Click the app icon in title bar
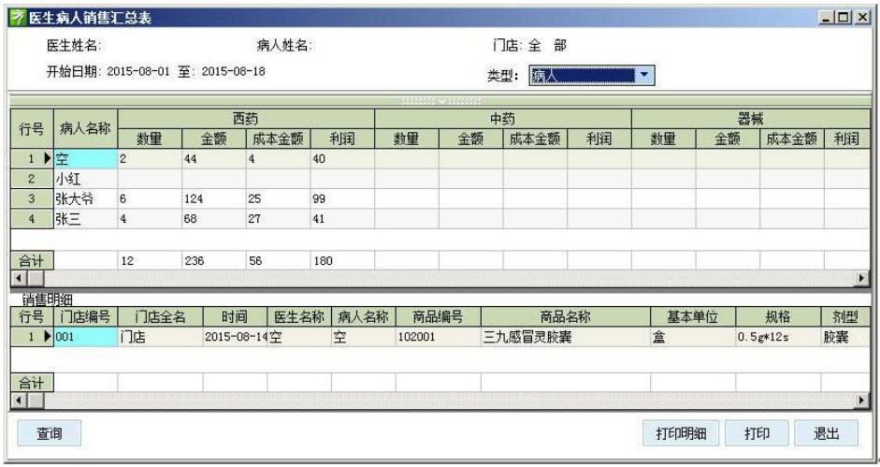880x467 pixels. pyautogui.click(x=18, y=18)
